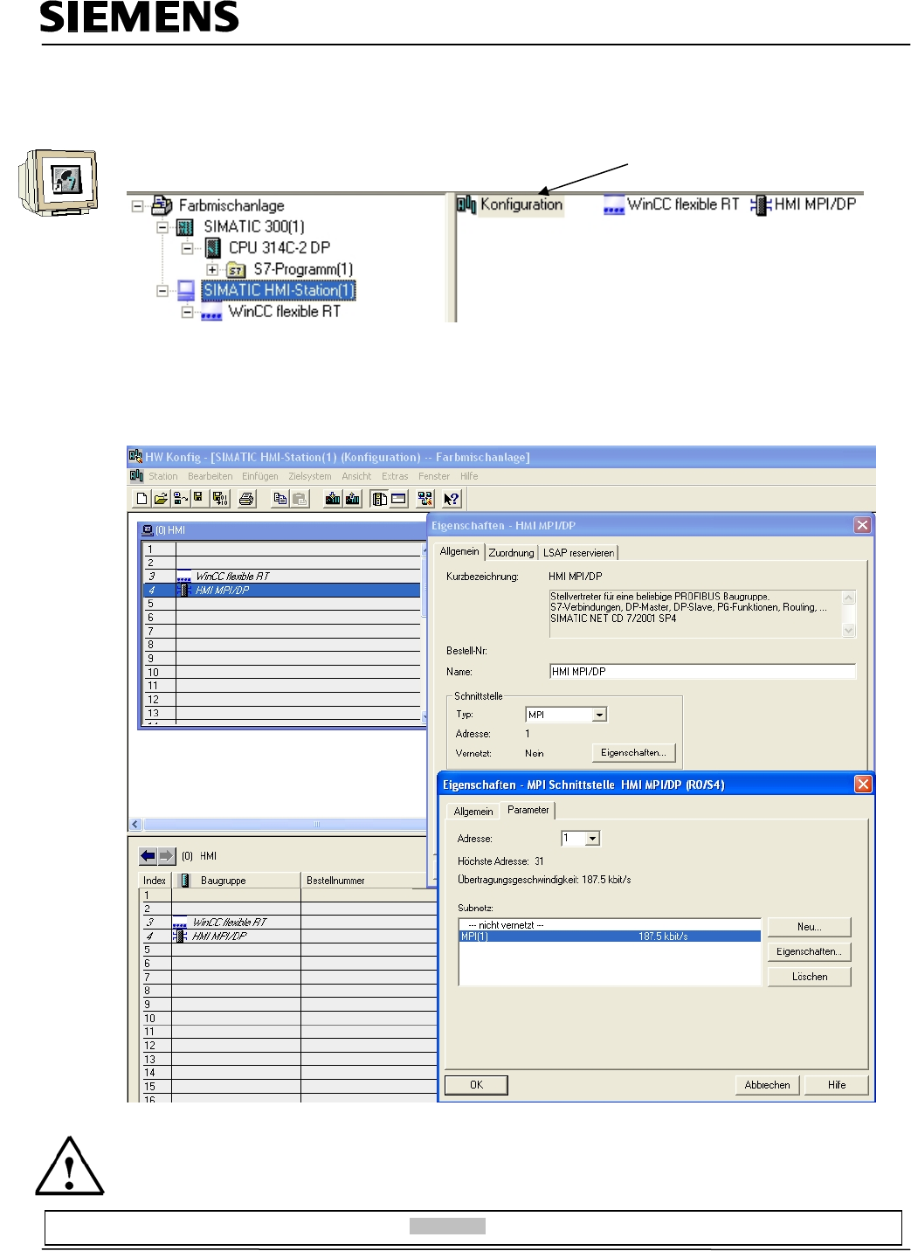Open the Einfügen menu
The height and width of the screenshot is (1251, 911).
pyautogui.click(x=260, y=476)
